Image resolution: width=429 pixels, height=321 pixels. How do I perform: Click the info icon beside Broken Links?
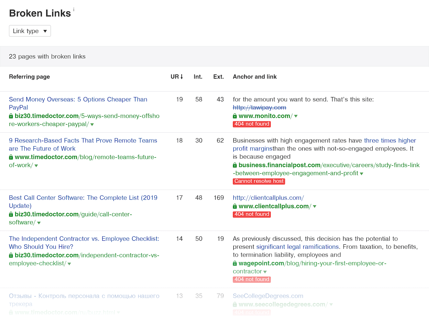pyautogui.click(x=74, y=10)
